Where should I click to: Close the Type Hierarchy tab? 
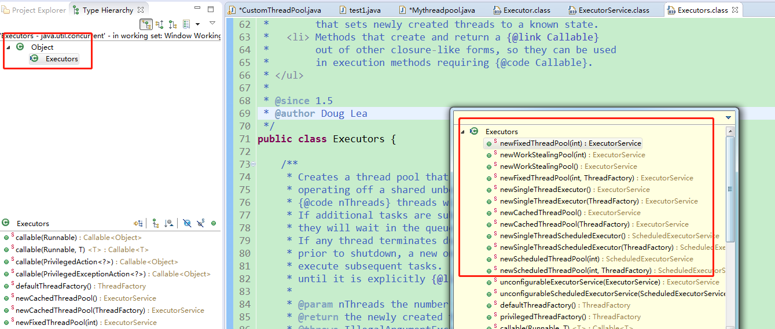pos(141,10)
